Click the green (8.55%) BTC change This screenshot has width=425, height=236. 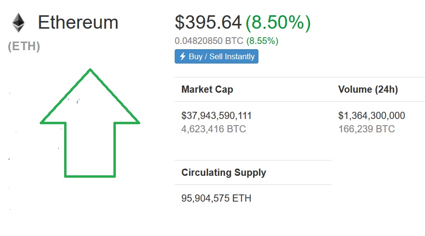click(262, 41)
